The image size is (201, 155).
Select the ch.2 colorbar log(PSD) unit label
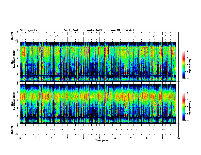(190, 108)
